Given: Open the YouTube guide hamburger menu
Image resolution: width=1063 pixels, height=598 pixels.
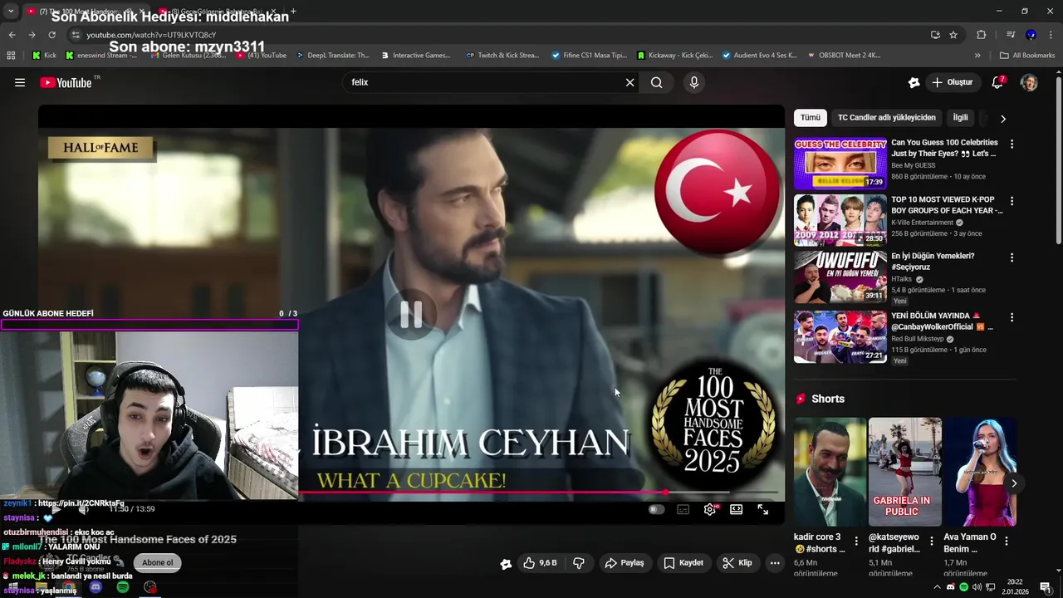Looking at the screenshot, I should pos(20,82).
